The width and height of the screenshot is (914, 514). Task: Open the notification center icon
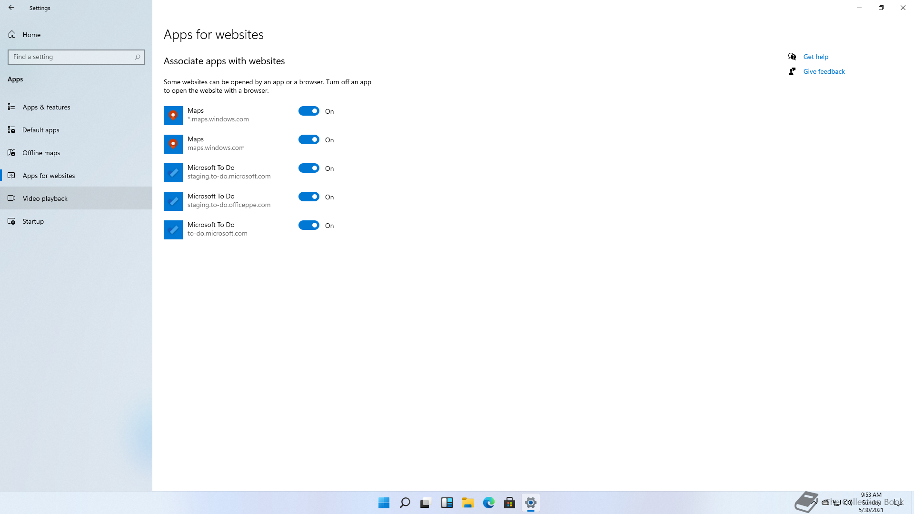tap(898, 502)
